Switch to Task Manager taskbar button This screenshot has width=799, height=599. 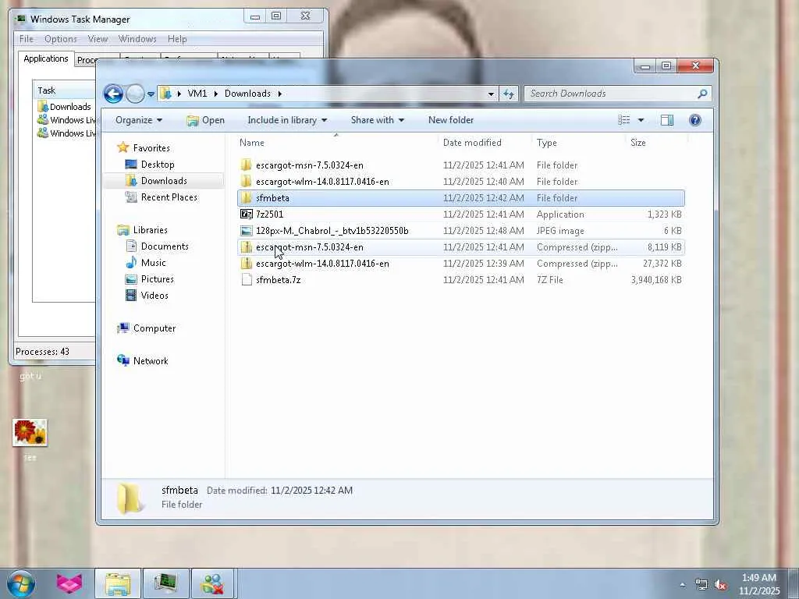[x=165, y=583]
